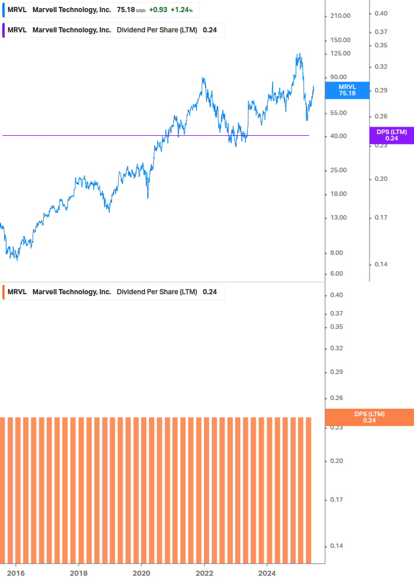
Task: Click the orange color marker of the lower legend
Action: point(3,292)
